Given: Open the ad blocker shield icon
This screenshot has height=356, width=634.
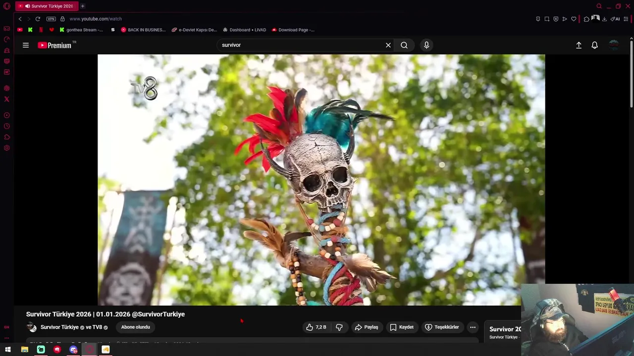Looking at the screenshot, I should [x=556, y=19].
